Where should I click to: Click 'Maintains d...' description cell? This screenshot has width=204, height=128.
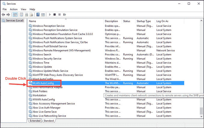(x=112, y=63)
